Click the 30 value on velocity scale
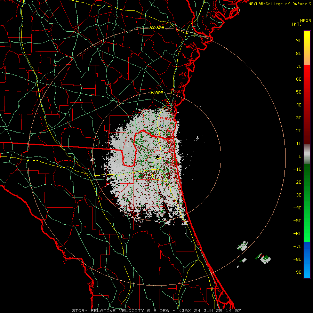The height and width of the screenshot is (313, 313). [299, 118]
